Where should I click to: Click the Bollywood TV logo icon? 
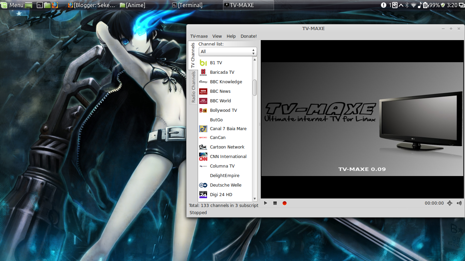click(203, 110)
